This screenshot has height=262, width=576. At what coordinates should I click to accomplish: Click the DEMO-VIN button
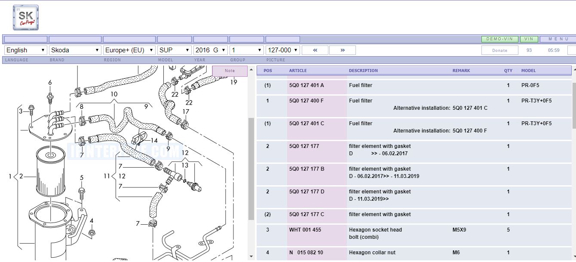pyautogui.click(x=500, y=39)
